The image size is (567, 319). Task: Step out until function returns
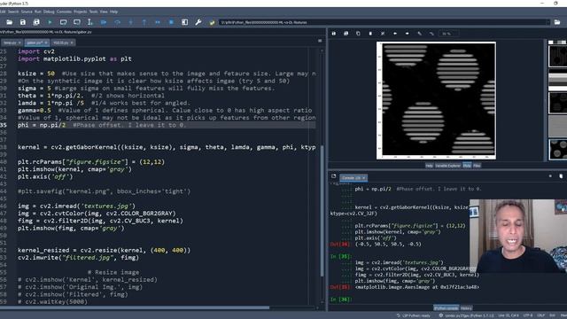coord(144,22)
